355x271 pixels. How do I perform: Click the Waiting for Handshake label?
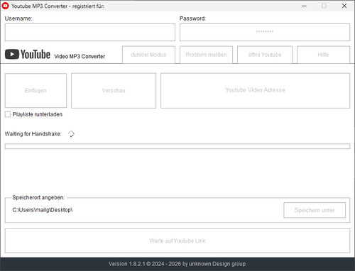pos(33,134)
